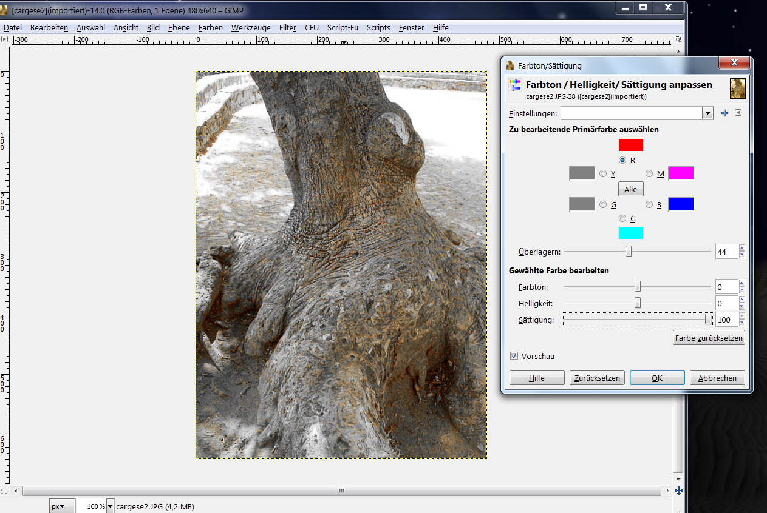Image resolution: width=767 pixels, height=513 pixels.
Task: Click the Überlagern slider track
Action: click(x=668, y=252)
